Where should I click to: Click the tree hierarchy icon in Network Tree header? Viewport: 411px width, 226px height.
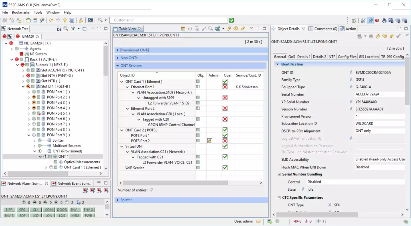point(59,28)
